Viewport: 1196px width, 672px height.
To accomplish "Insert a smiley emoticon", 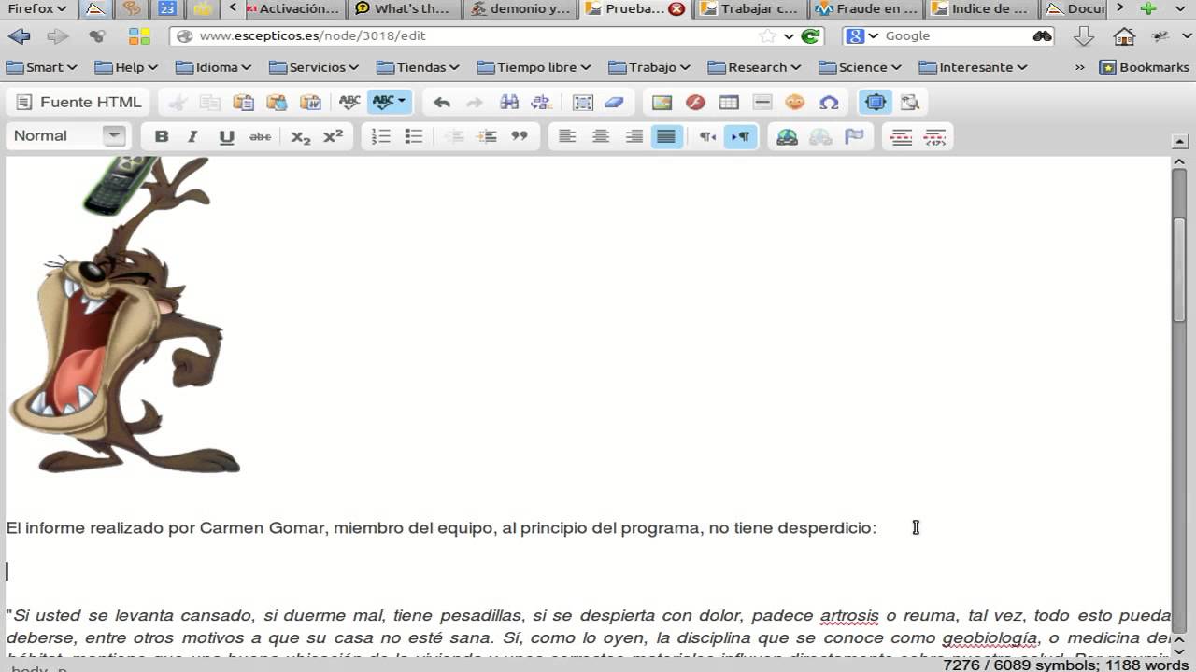I will tap(795, 102).
